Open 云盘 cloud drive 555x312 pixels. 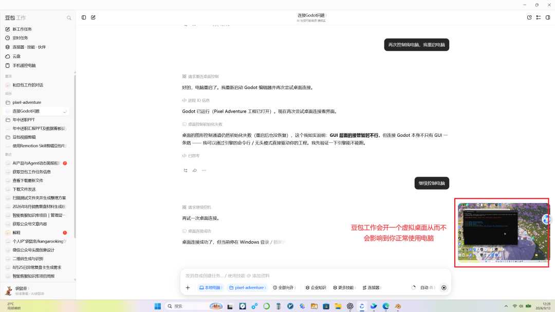(16, 57)
